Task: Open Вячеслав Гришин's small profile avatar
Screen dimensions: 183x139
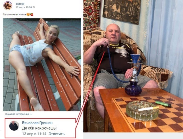Action: (14, 126)
